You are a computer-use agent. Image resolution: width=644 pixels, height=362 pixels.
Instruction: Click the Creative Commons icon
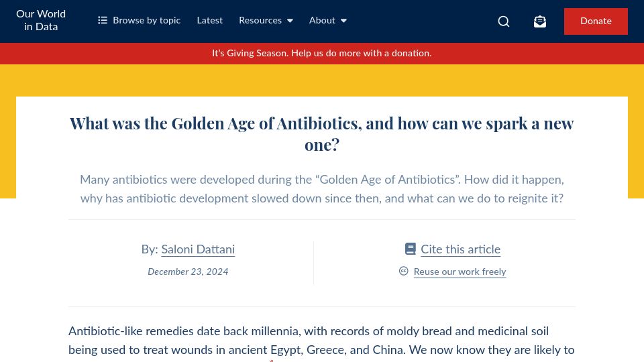pos(404,271)
